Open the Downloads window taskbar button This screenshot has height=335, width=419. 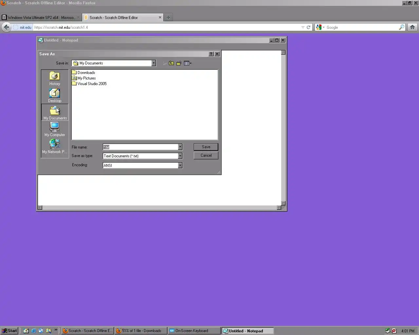(x=141, y=331)
